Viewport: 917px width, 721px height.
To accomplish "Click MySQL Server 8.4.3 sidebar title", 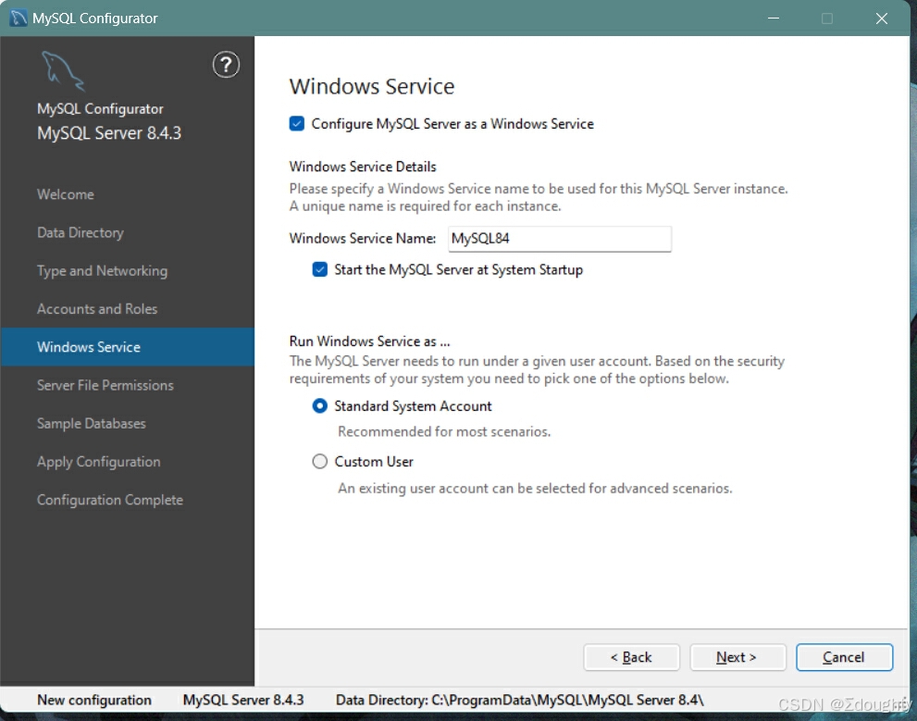I will coord(109,133).
